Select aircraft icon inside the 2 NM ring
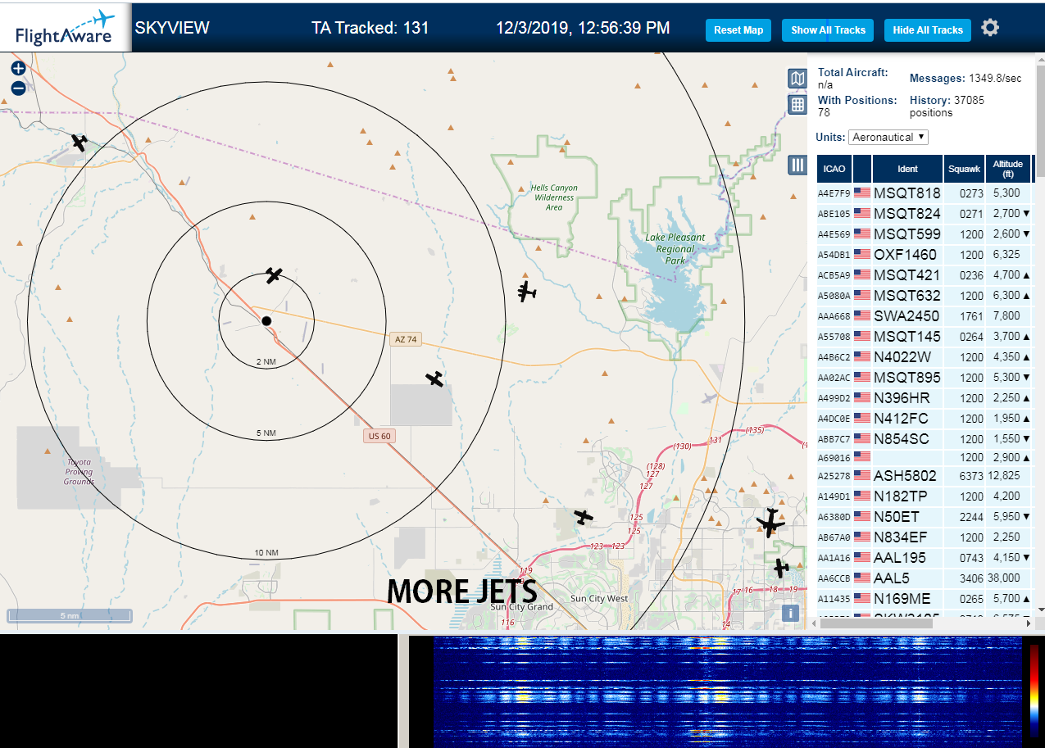This screenshot has height=748, width=1045. pyautogui.click(x=274, y=275)
